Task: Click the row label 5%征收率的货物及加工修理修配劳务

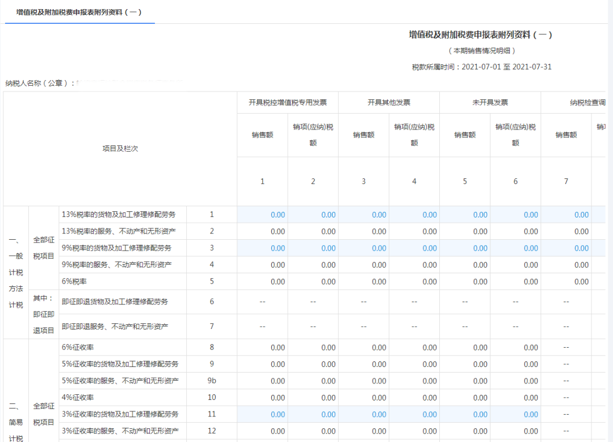Action: click(120, 364)
